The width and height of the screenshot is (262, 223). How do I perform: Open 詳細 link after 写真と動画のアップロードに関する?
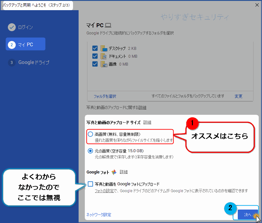(x=142, y=108)
